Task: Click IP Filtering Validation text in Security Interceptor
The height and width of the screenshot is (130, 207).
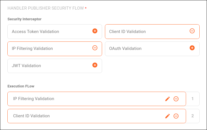Action: click(x=32, y=49)
